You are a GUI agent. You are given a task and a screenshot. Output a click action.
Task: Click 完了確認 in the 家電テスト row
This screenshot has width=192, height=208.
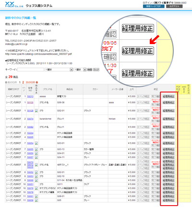click(156, 96)
